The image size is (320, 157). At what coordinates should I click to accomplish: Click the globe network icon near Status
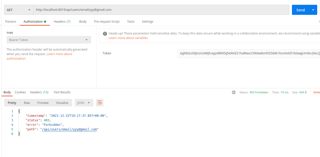point(234,92)
